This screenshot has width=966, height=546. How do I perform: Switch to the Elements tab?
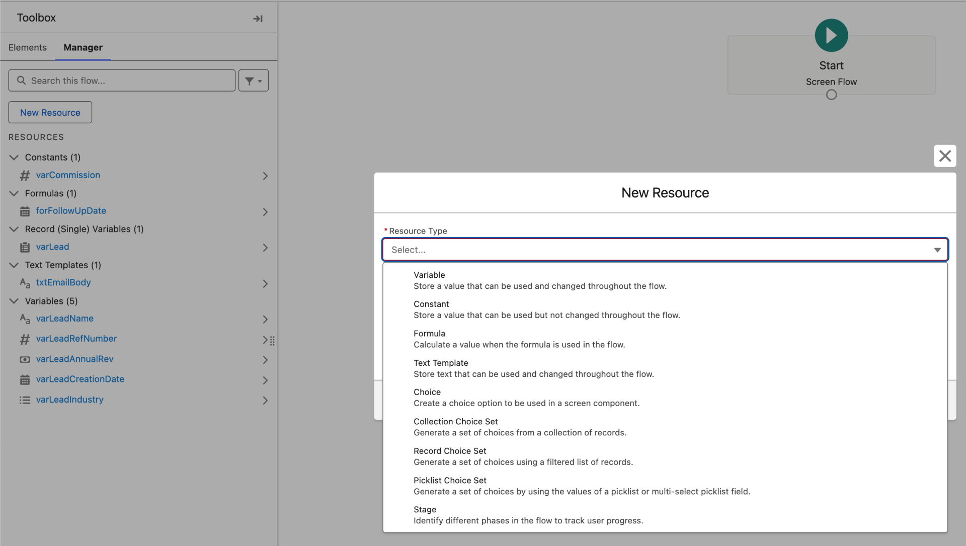click(27, 47)
